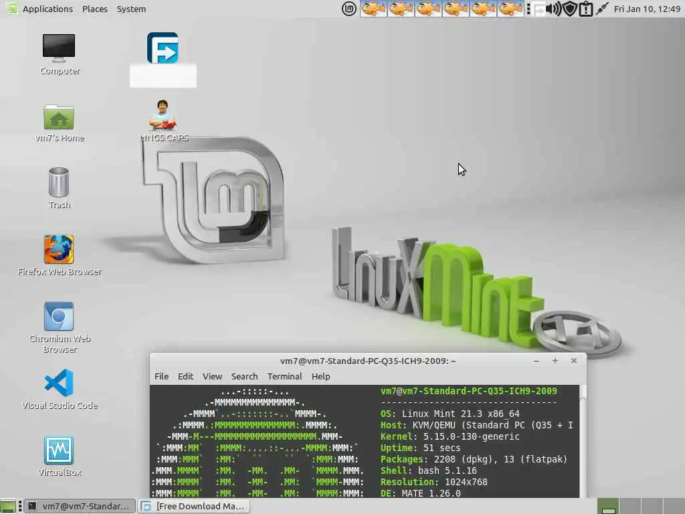Click the 'Uptime: 51 secs' line

pyautogui.click(x=420, y=448)
